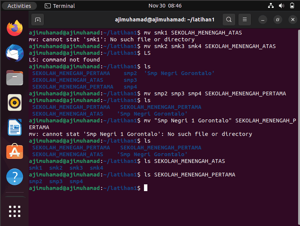The width and height of the screenshot is (300, 226).
Task: Open Thunderbird Mail from the dock
Action: 15,53
